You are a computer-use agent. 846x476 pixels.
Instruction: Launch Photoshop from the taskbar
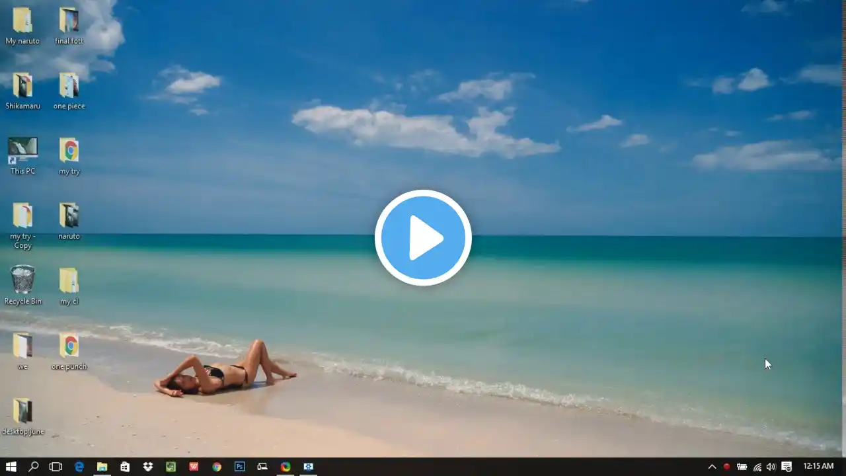coord(239,467)
